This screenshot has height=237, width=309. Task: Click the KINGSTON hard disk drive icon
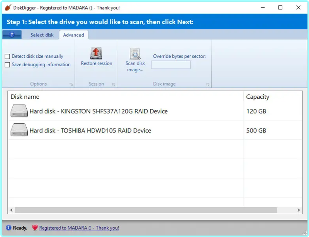click(19, 111)
